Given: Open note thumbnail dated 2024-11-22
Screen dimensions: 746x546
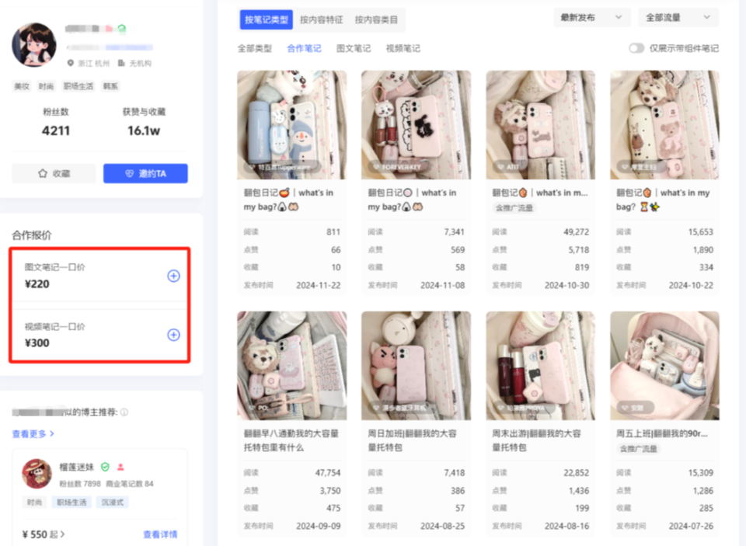Looking at the screenshot, I should (x=291, y=125).
